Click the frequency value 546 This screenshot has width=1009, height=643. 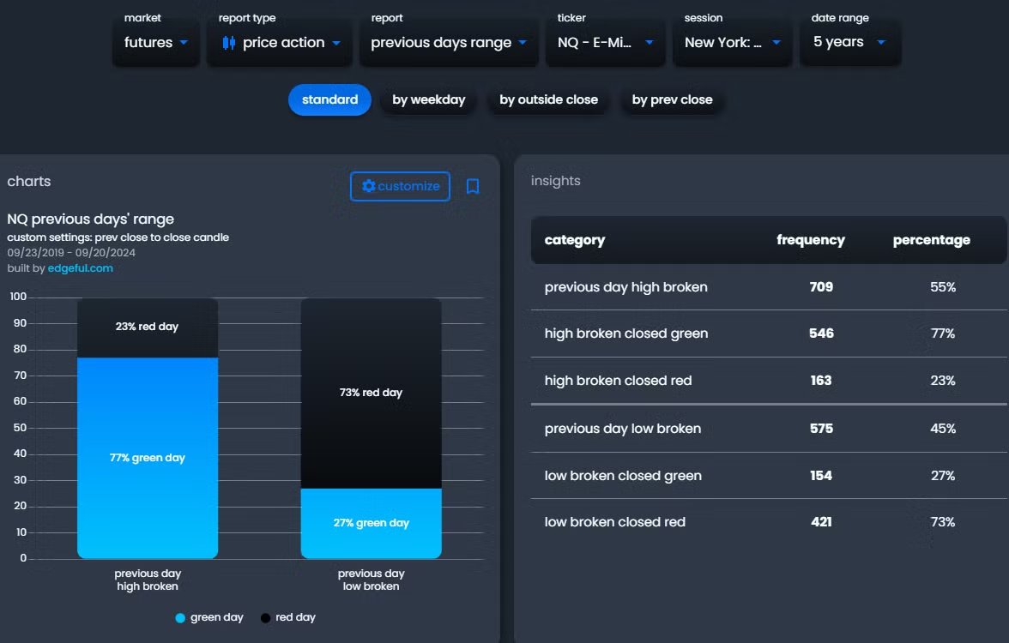point(821,334)
